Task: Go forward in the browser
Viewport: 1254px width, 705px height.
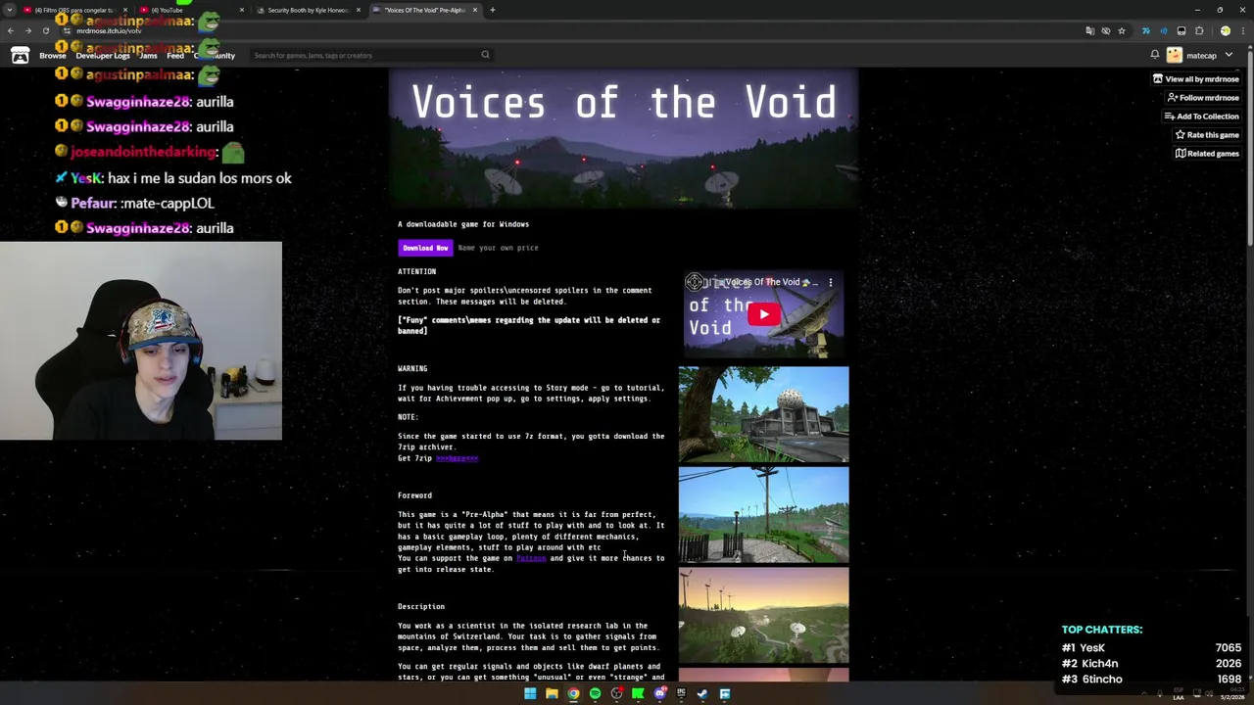Action: 27,30
